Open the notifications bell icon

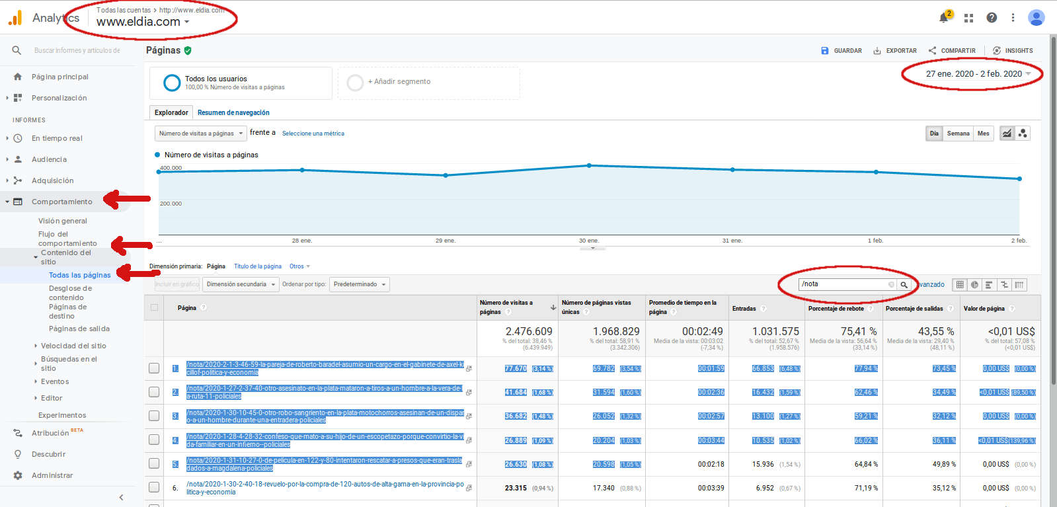point(944,18)
